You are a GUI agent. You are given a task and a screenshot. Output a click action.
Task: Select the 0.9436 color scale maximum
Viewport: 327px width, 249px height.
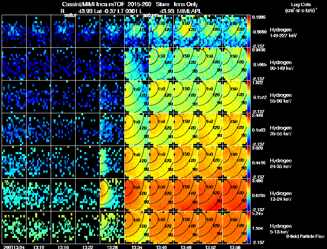(259, 50)
